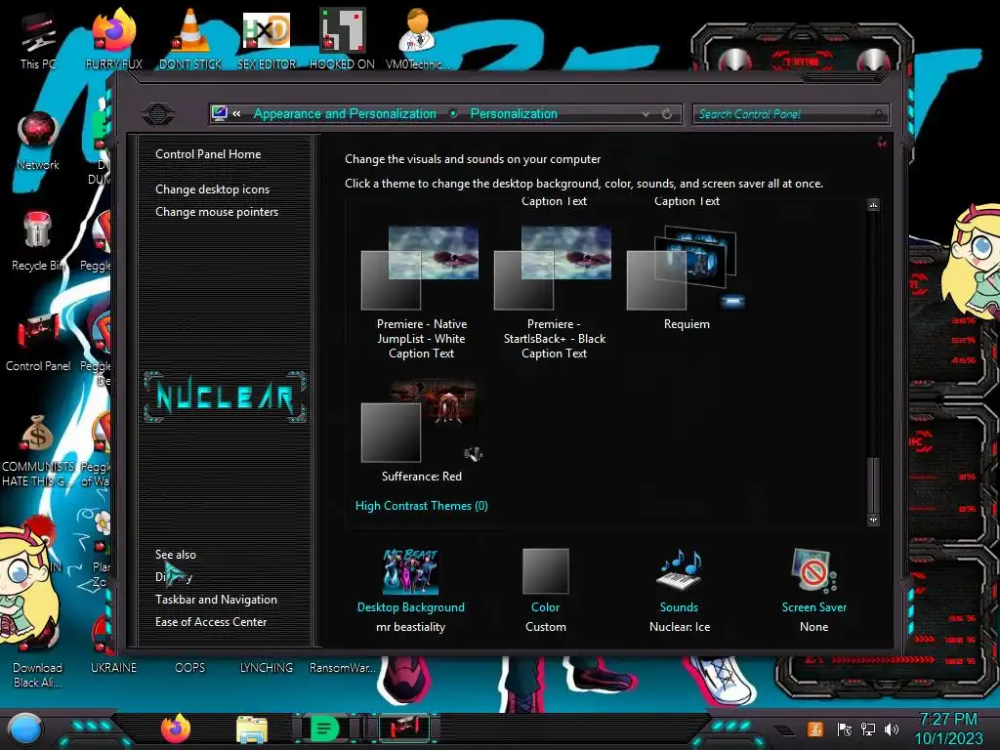The height and width of the screenshot is (750, 1000).
Task: Click theme list scrollbar down arrow
Action: 873,520
